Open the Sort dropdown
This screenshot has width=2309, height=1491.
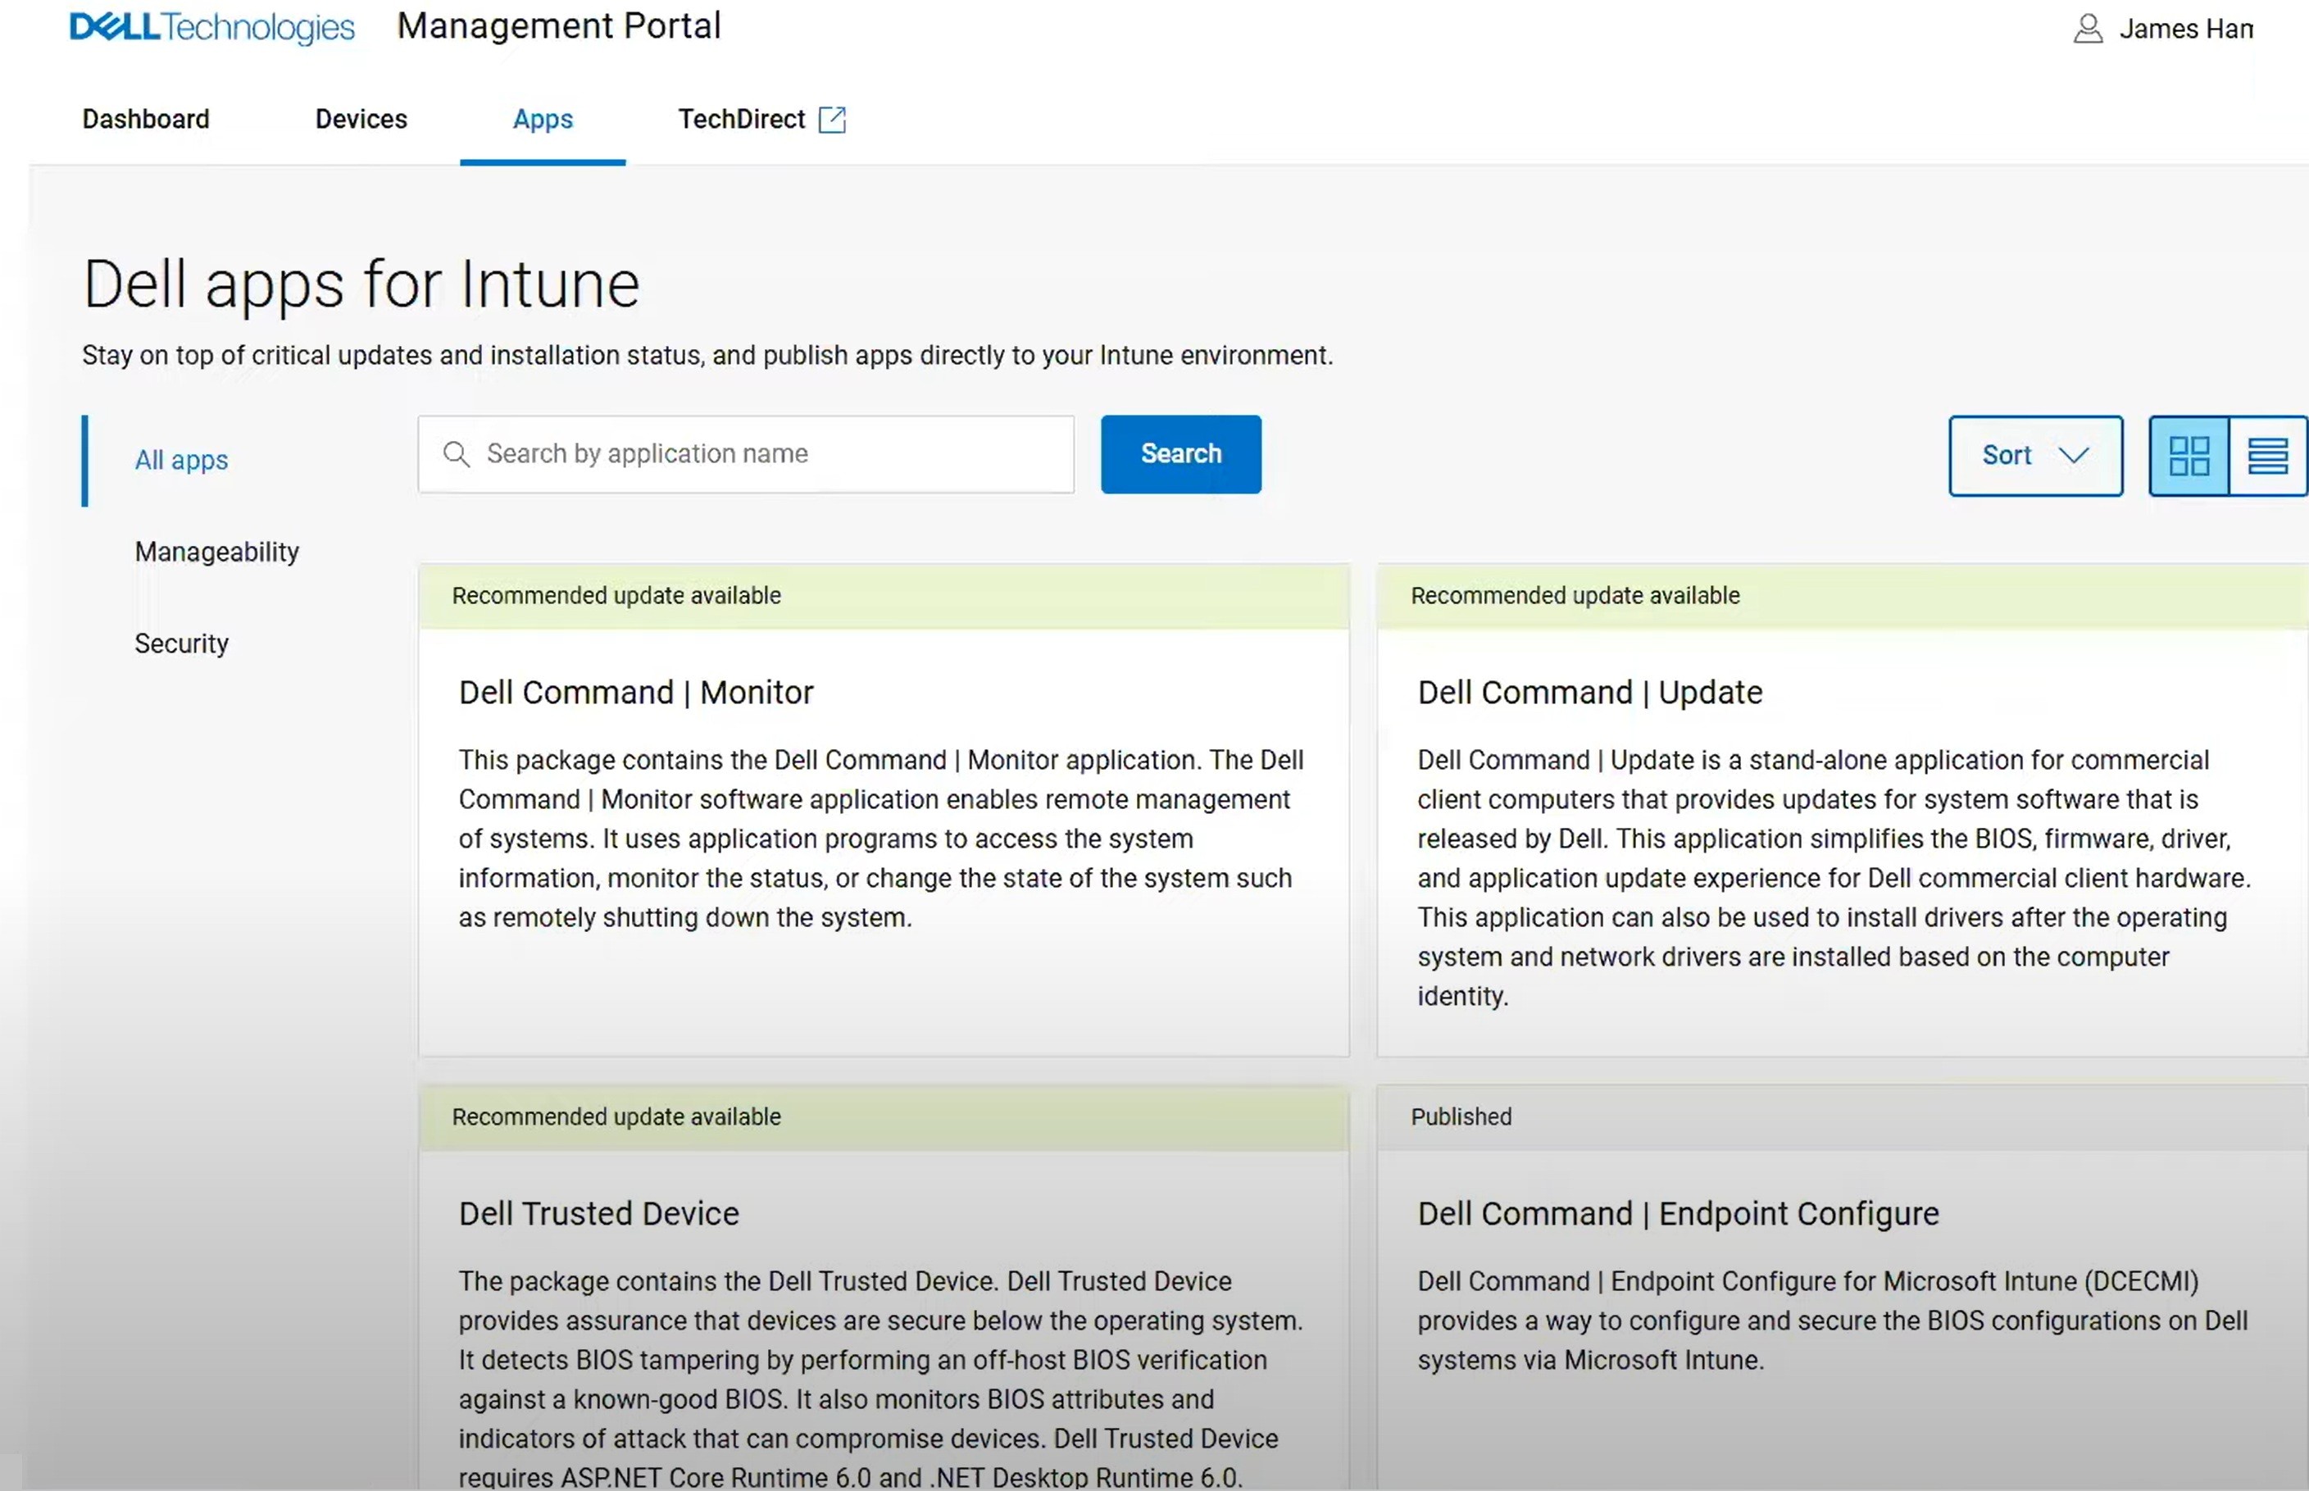click(2034, 455)
